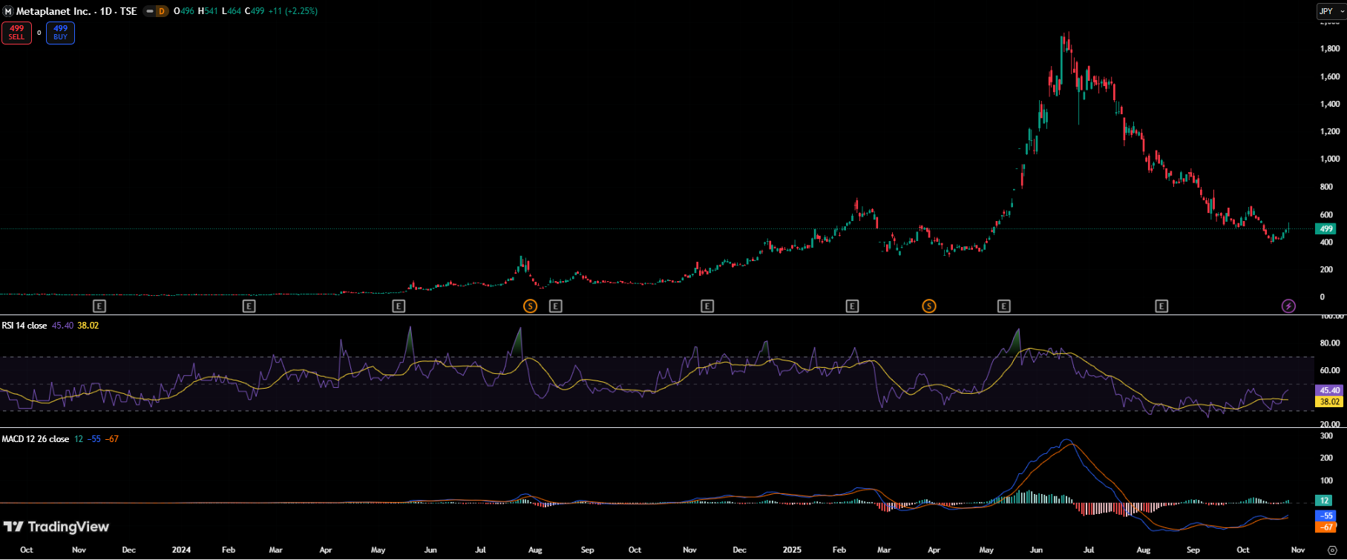Select the RSI 14 close indicator legend

(x=24, y=326)
